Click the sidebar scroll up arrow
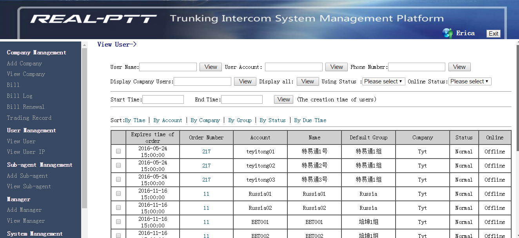 pyautogui.click(x=84, y=45)
